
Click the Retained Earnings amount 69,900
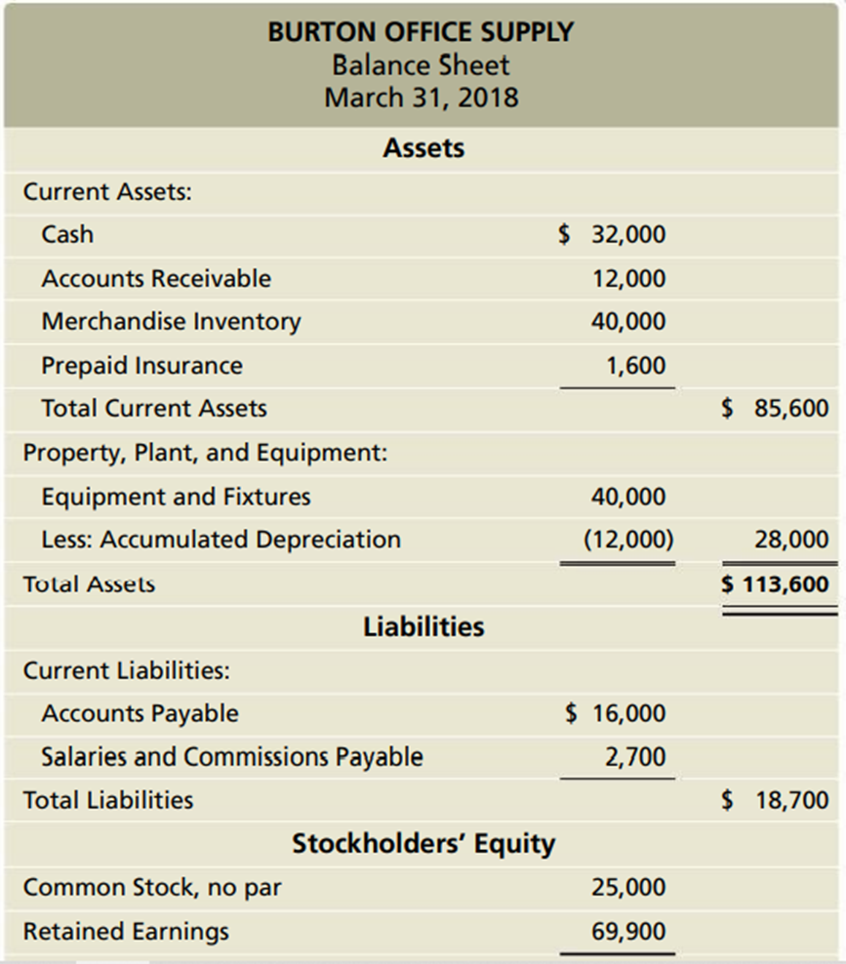[628, 932]
